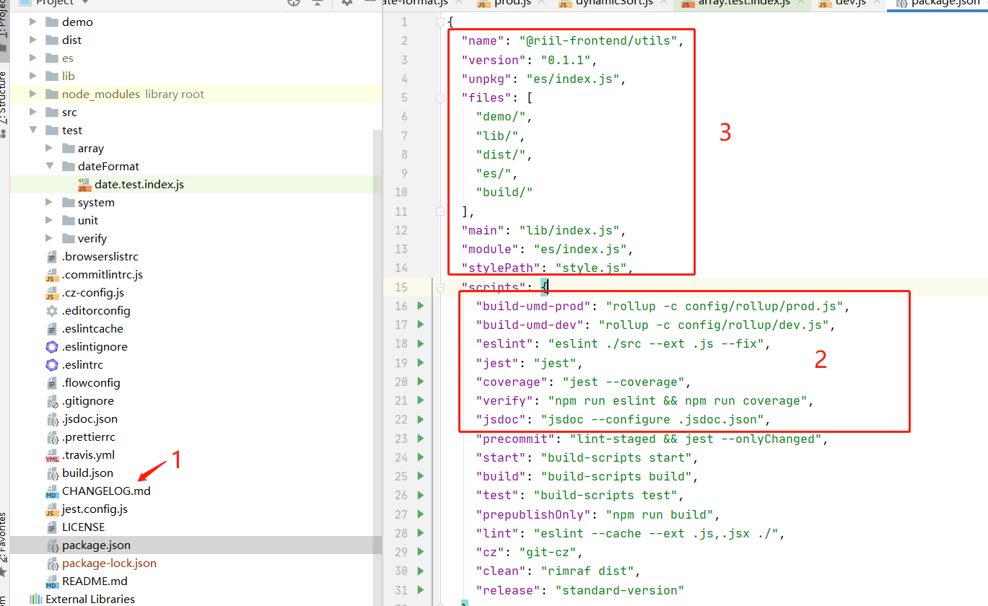Run the coverage script gutter arrow
988x606 pixels.
[421, 382]
